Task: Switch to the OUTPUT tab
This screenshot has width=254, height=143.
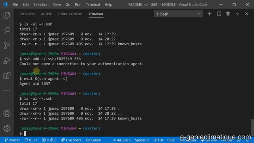Action: [x=47, y=14]
